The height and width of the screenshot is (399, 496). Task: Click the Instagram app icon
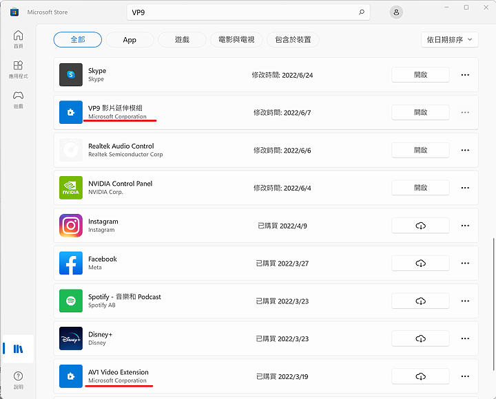coord(71,226)
